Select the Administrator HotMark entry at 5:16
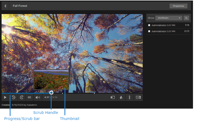The width and height of the screenshot is (198, 126). tap(163, 25)
